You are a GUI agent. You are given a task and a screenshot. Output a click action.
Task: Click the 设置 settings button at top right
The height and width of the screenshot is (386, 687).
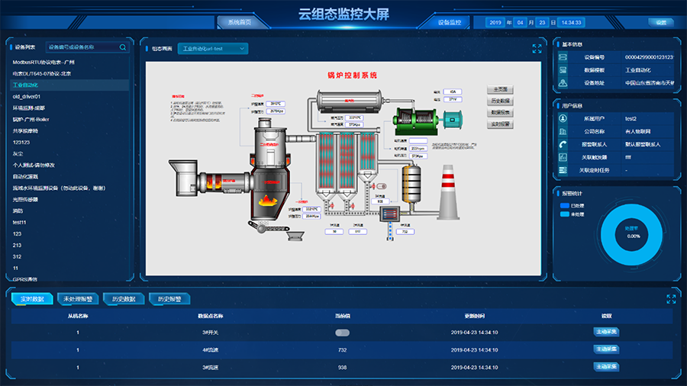661,22
